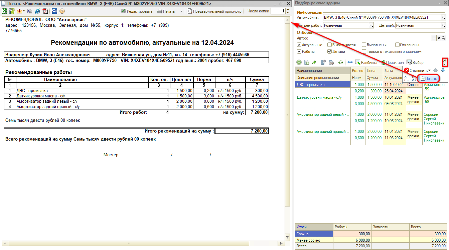449x250 pixels.
Task: Click the blue double-arrow width icon
Action: [350, 62]
